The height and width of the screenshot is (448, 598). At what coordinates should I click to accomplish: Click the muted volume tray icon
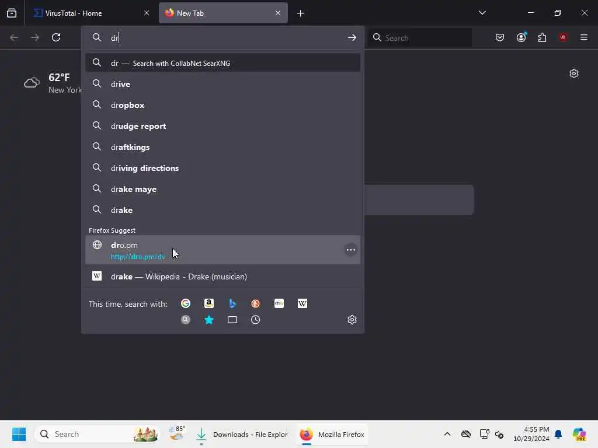(499, 434)
